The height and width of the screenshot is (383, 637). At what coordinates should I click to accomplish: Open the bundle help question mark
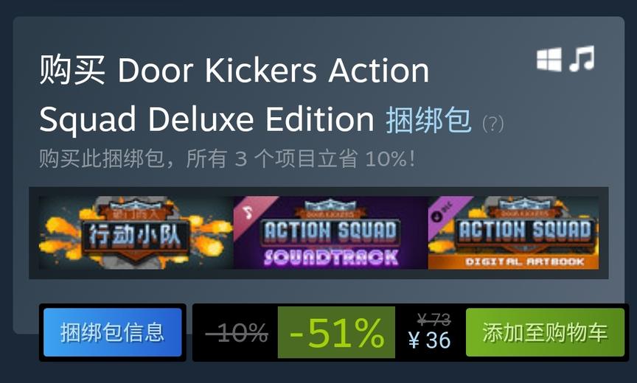tap(492, 124)
